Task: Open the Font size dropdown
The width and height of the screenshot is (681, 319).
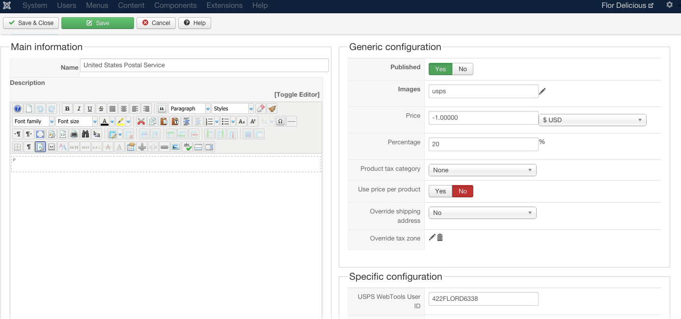Action: pyautogui.click(x=77, y=121)
